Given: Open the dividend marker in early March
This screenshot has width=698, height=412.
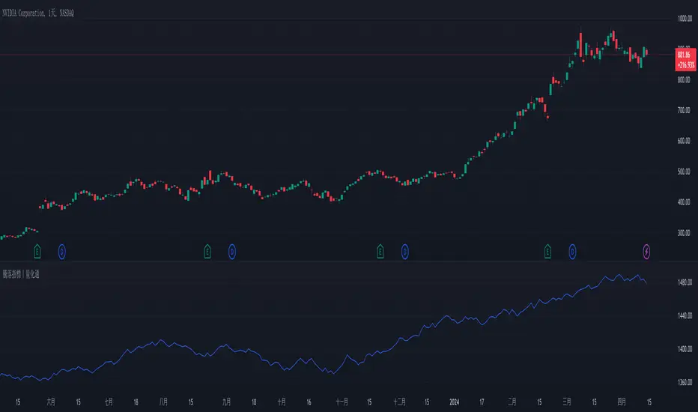Looking at the screenshot, I should 572,252.
